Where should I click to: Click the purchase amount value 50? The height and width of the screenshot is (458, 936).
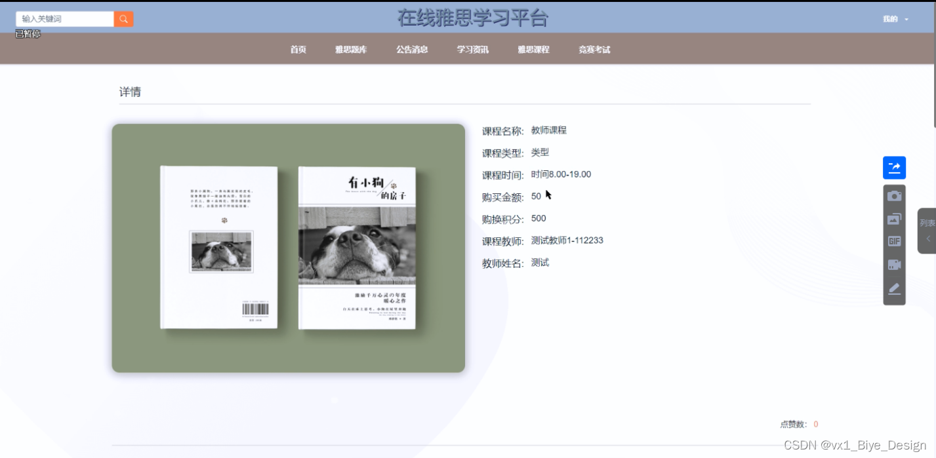pos(537,196)
